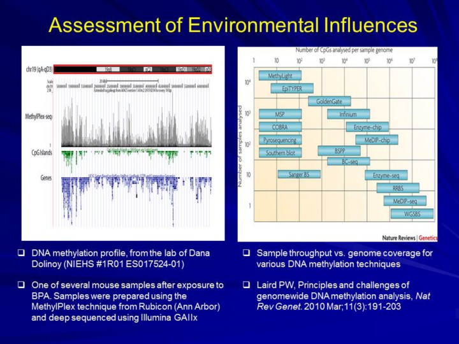Click bullet square beside Laird PW citation
Viewport: 459px width, 344px height.
pyautogui.click(x=247, y=284)
